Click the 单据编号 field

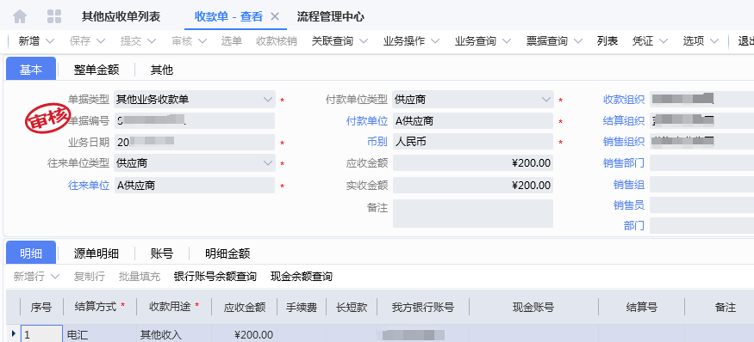point(195,121)
